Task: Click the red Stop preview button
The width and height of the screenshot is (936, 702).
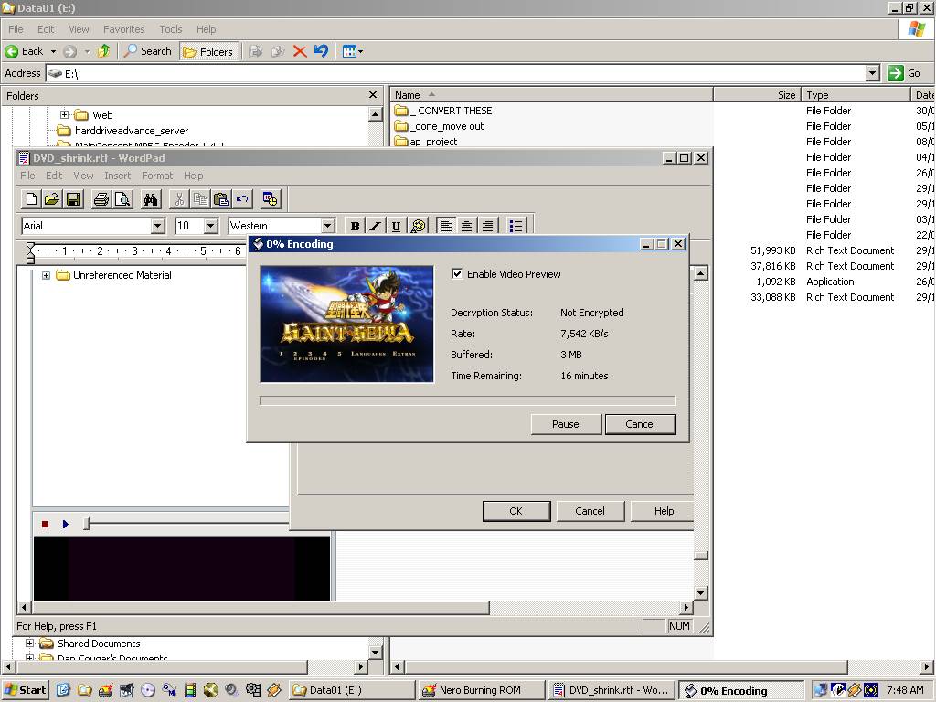Action: 45,524
